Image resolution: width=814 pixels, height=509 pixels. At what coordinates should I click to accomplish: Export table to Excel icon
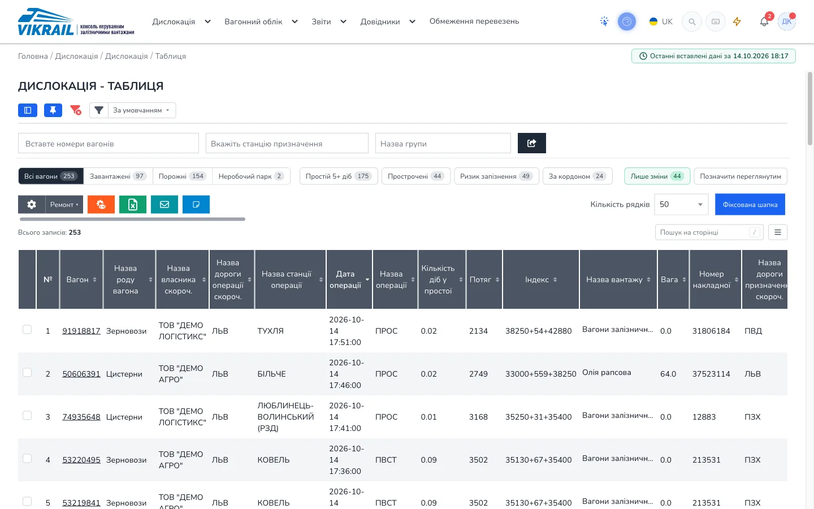coord(133,205)
